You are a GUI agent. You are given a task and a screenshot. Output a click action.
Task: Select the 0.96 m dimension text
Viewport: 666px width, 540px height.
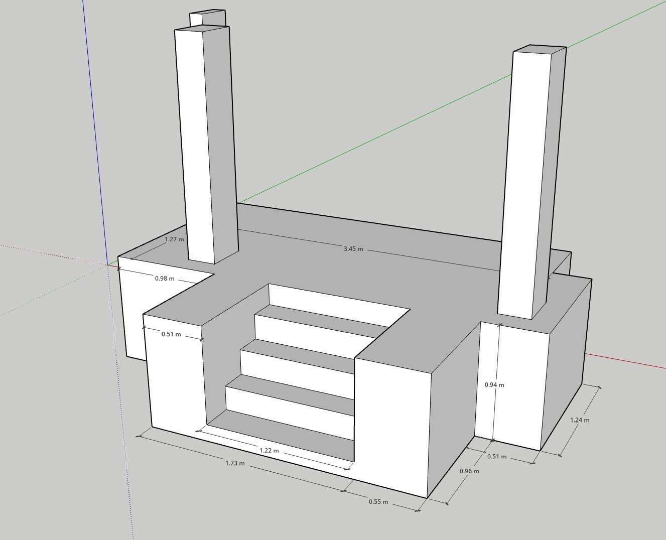click(x=469, y=471)
